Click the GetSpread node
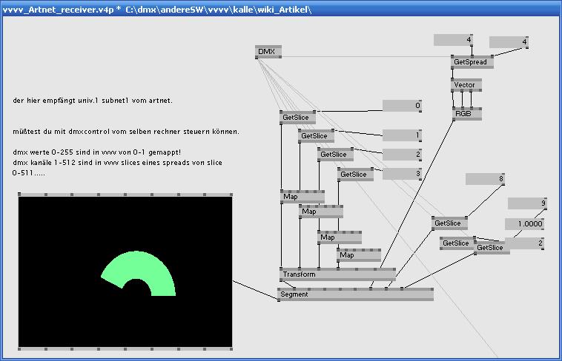 pos(472,62)
